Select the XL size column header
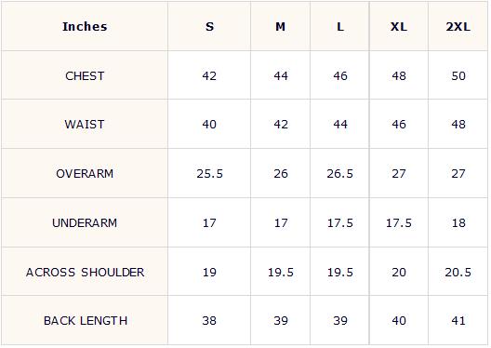The height and width of the screenshot is (348, 491). click(399, 27)
